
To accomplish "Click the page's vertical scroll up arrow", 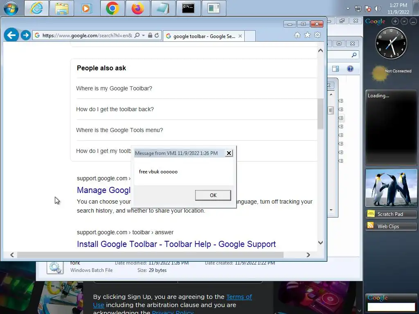I will pyautogui.click(x=320, y=50).
